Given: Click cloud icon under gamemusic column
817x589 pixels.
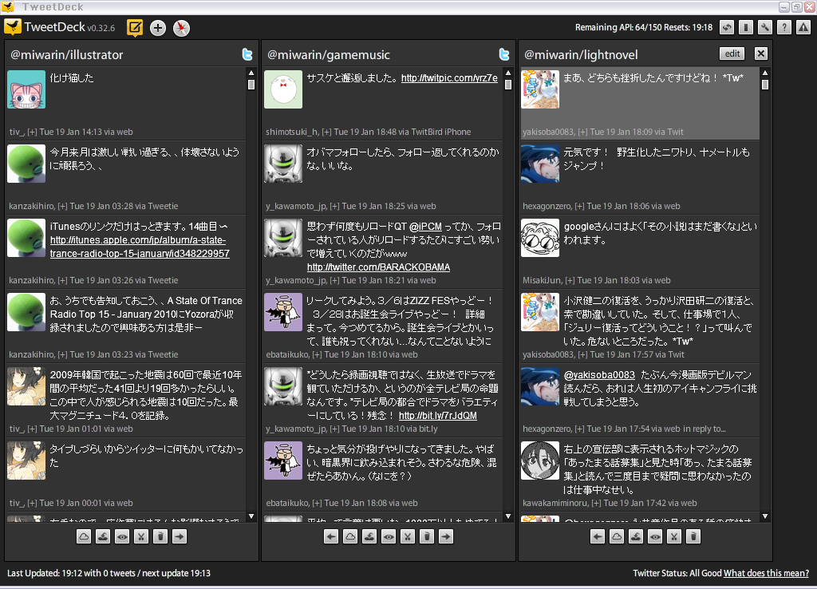Looking at the screenshot, I should pyautogui.click(x=350, y=536).
